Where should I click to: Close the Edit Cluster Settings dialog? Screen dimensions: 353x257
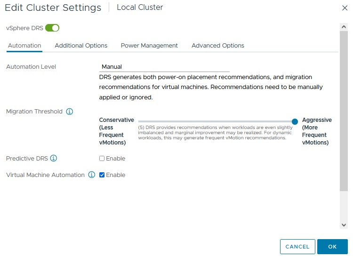345,8
